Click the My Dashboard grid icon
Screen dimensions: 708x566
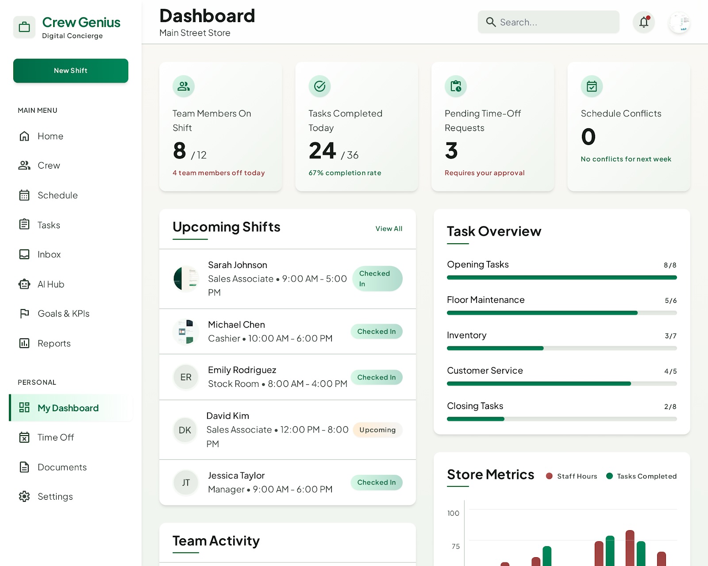[24, 408]
